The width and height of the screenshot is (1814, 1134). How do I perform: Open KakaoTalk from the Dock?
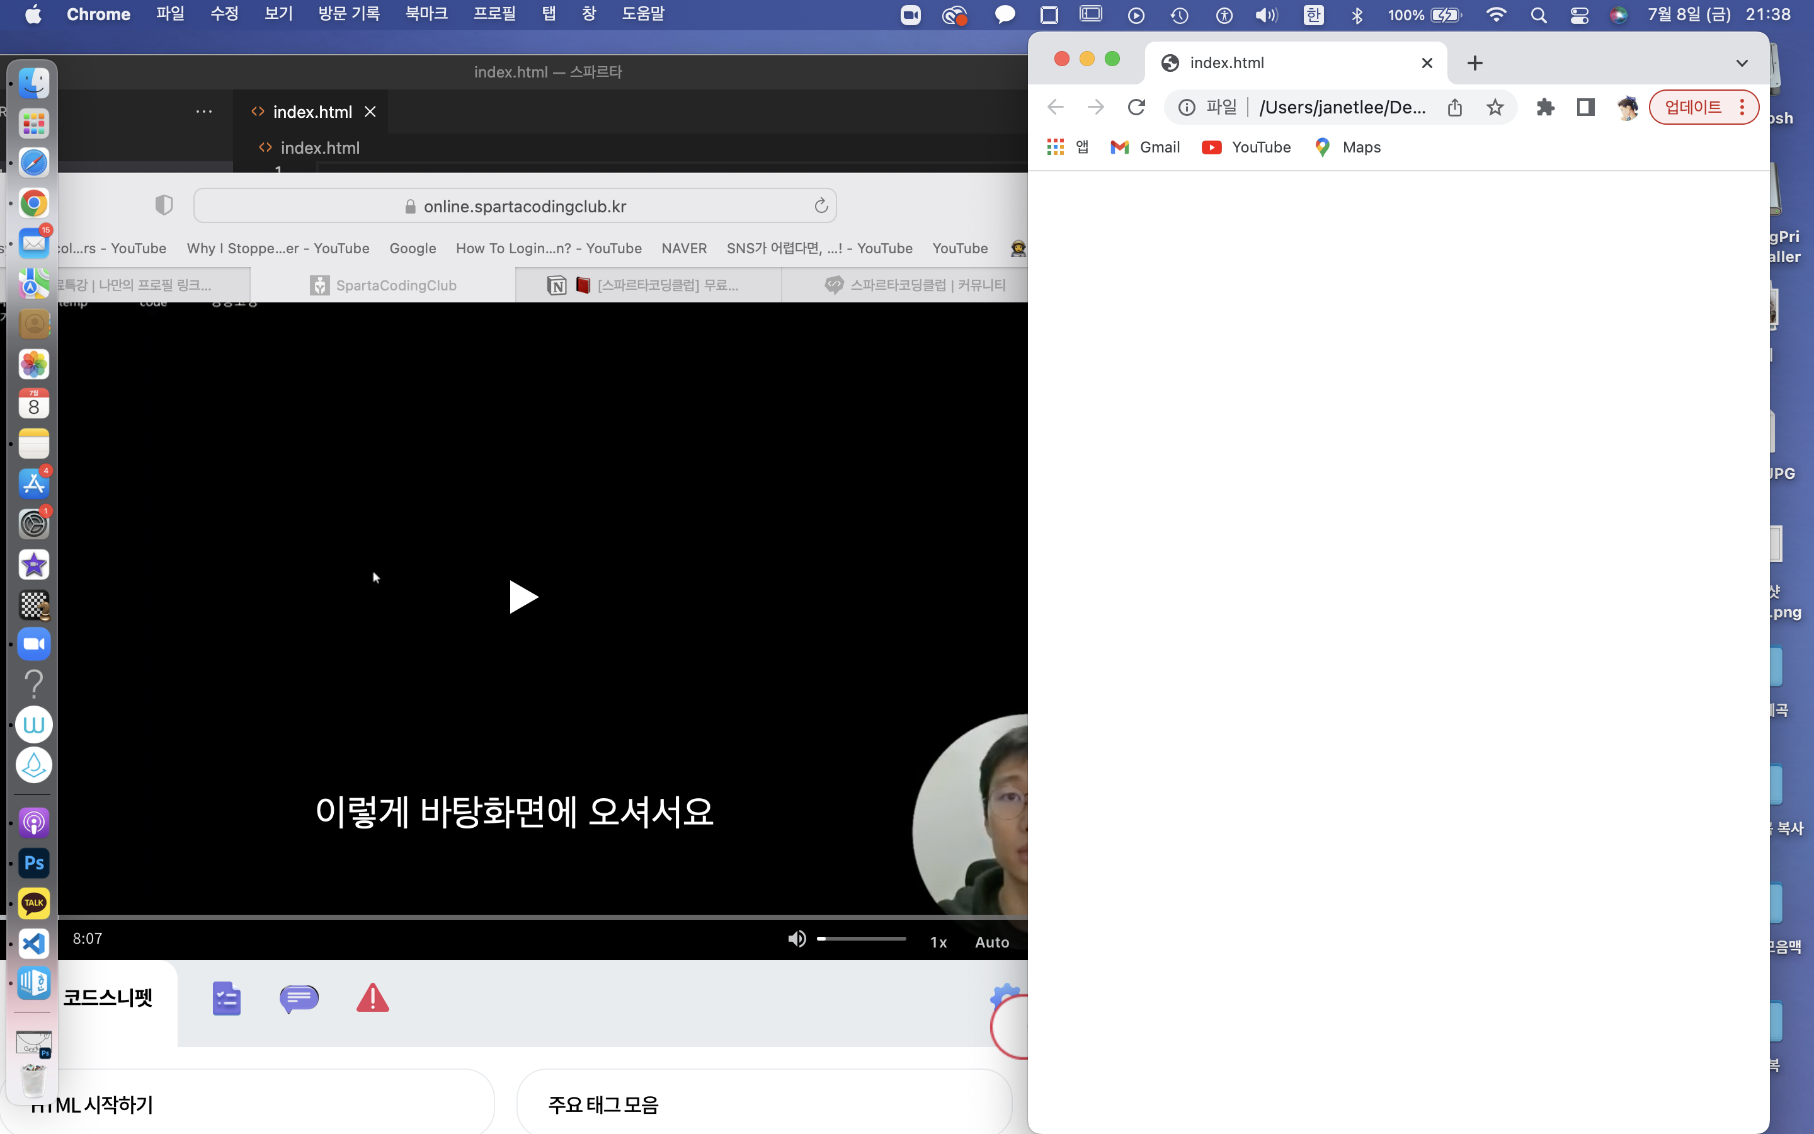[x=34, y=903]
